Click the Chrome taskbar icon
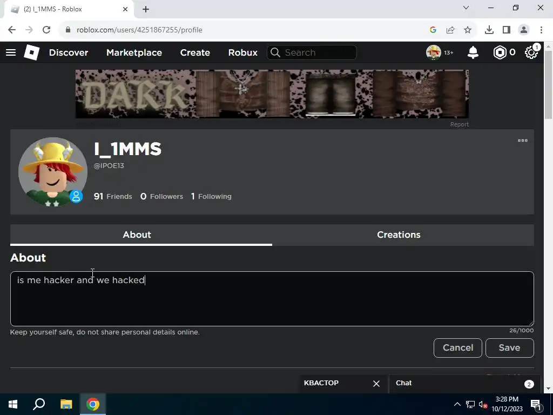The width and height of the screenshot is (553, 415). pyautogui.click(x=93, y=404)
